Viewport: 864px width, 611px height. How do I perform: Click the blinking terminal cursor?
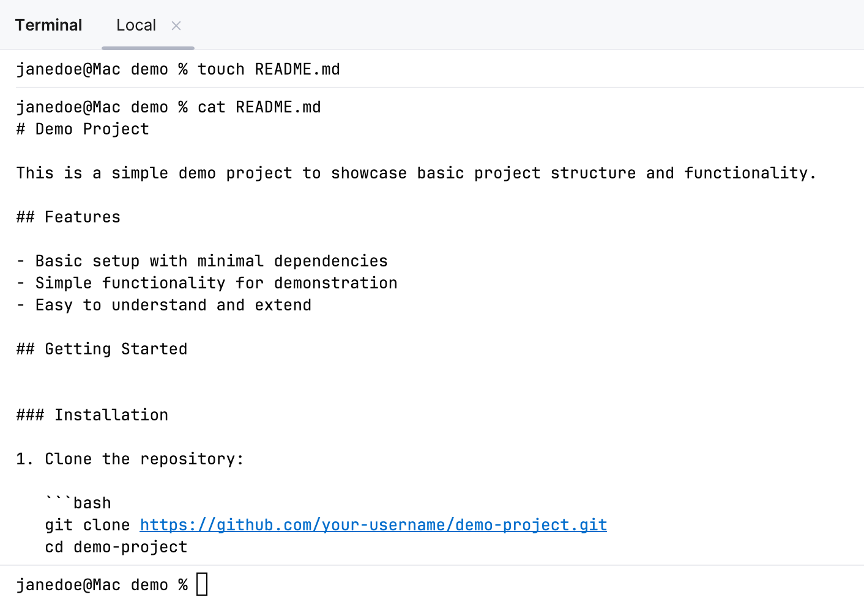coord(202,584)
